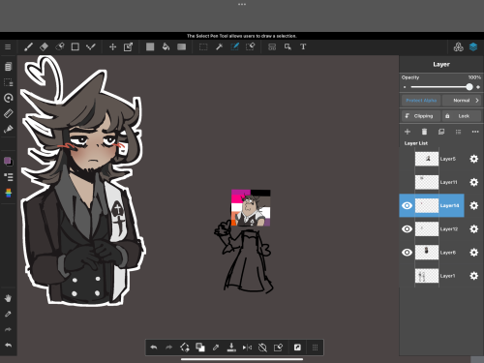
Task: Open the selection options sidebar icon
Action: pyautogui.click(x=9, y=82)
